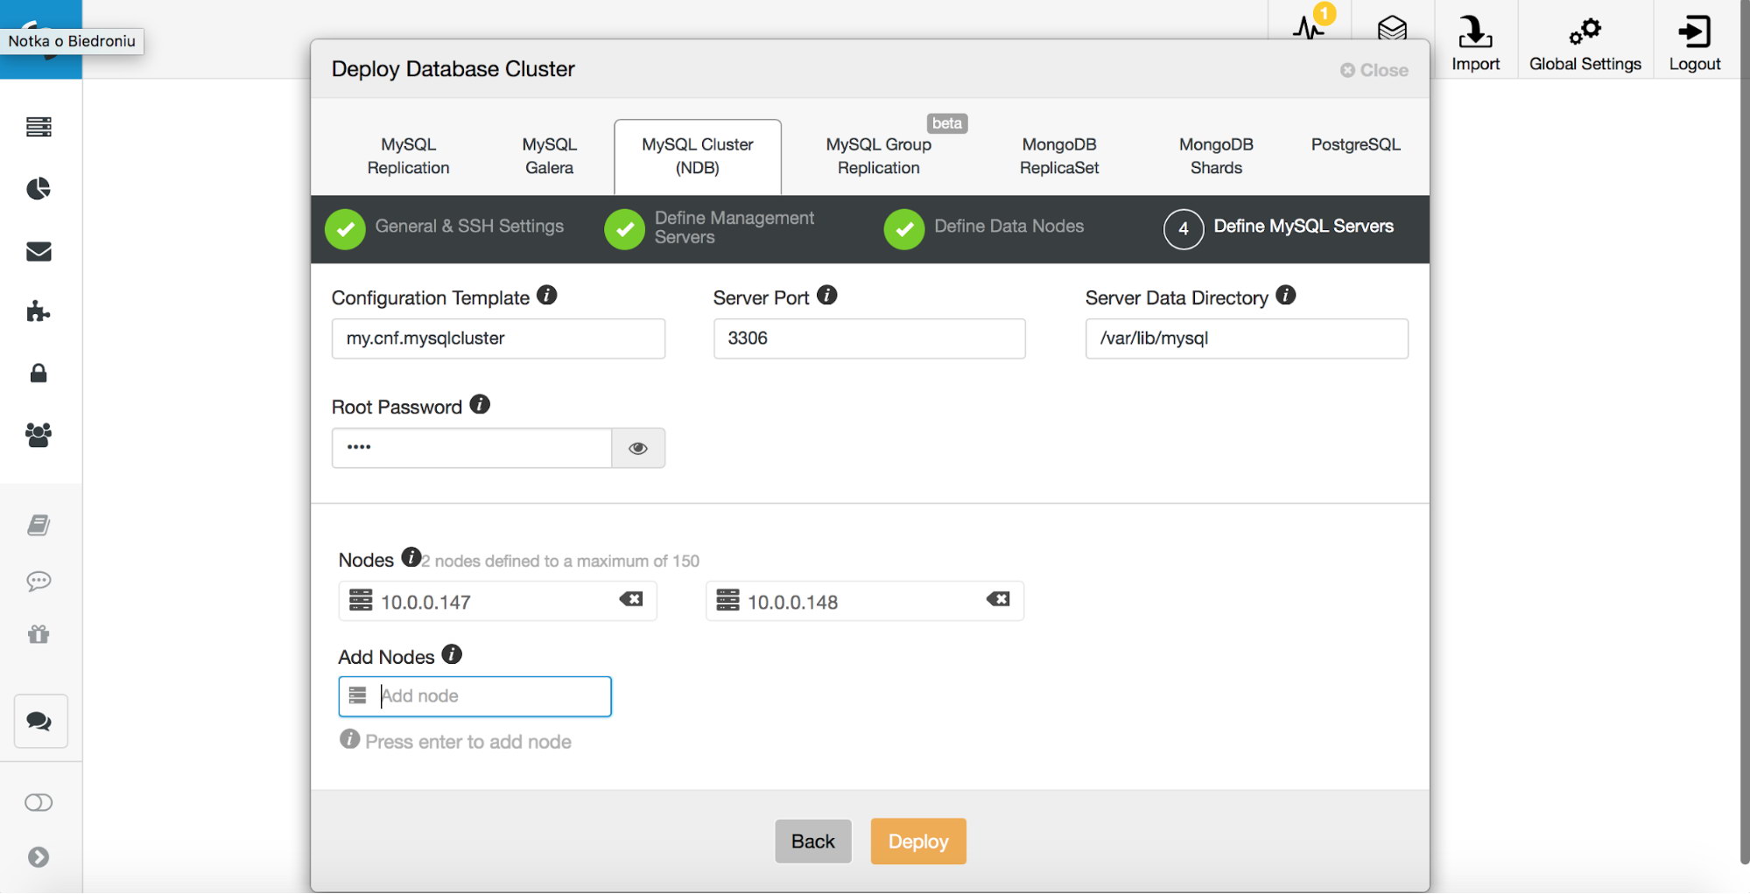
Task: Click the Root Password field
Action: click(472, 448)
